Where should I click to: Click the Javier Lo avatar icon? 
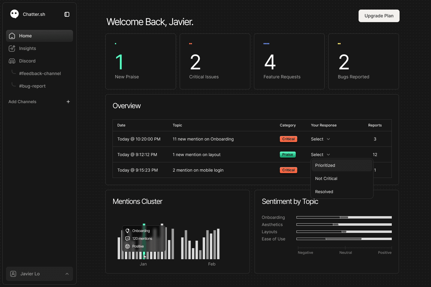(13, 274)
